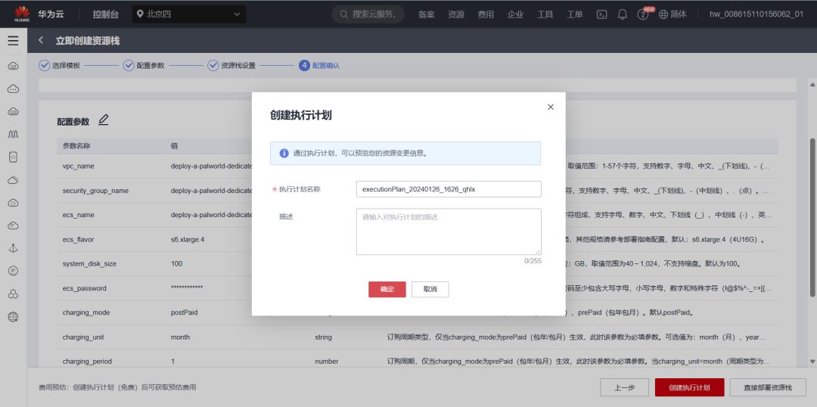
Task: Click the sidebar sailboat-shaped icon
Action: 13,248
